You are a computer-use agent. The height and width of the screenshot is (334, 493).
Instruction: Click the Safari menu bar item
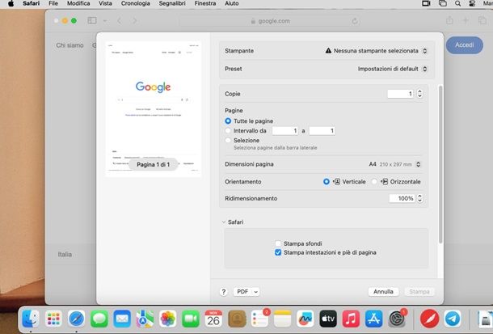pyautogui.click(x=32, y=3)
